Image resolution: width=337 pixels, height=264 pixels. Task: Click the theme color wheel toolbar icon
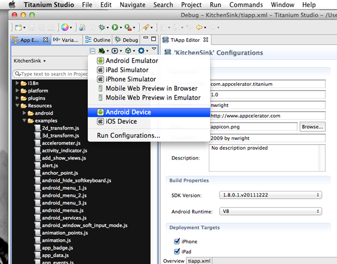tap(65, 26)
